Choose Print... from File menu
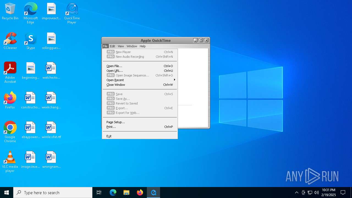The image size is (352, 198). 140,127
